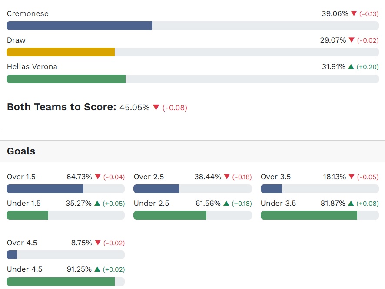Click the green up arrow for Hellas Verona
Screen dimensions: 385x289
351,67
